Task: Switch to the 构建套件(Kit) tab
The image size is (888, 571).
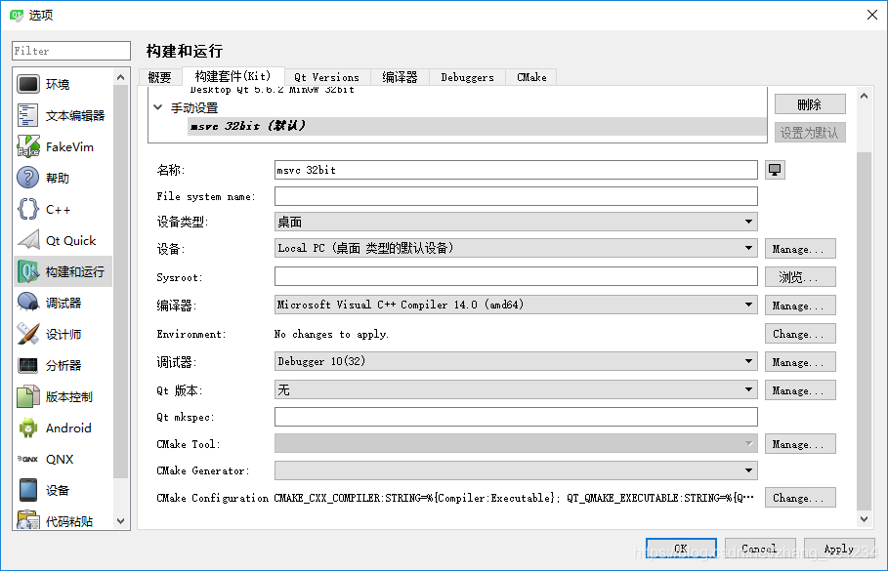Action: 233,76
